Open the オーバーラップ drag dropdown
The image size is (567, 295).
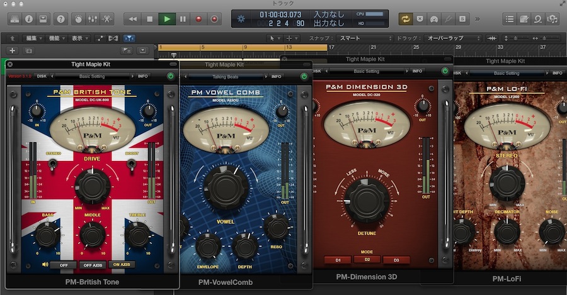[x=453, y=38]
